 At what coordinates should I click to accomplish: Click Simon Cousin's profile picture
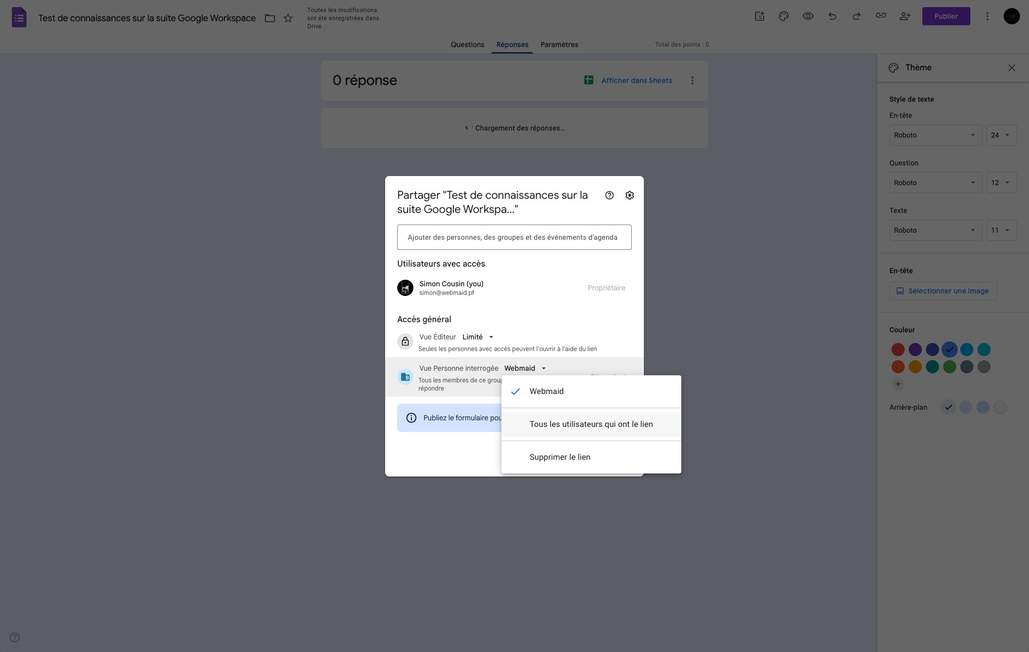tap(405, 288)
